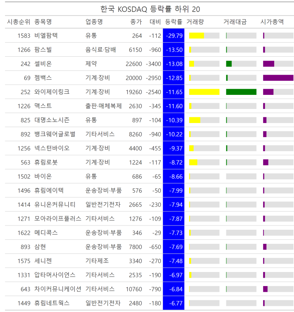The image size is (294, 312).
Task: Select the stock name 휴림네트웍스
Action: [x=52, y=303]
